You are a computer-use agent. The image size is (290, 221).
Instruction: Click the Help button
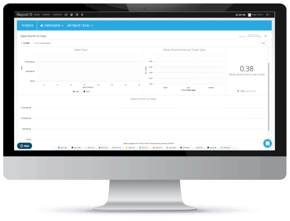[x=25, y=146]
